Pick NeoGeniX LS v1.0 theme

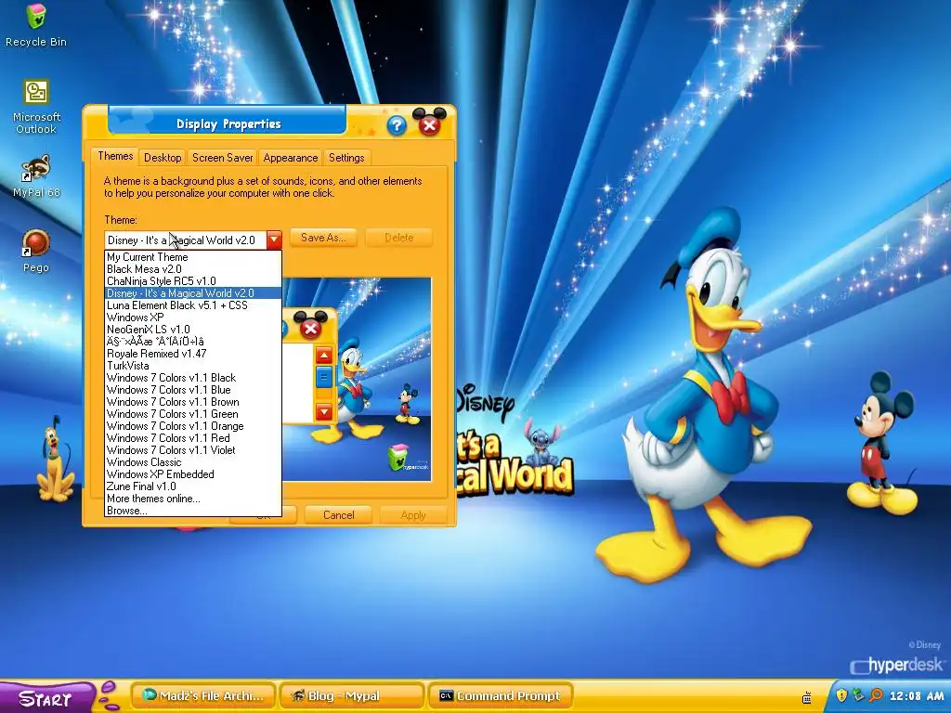click(x=193, y=330)
